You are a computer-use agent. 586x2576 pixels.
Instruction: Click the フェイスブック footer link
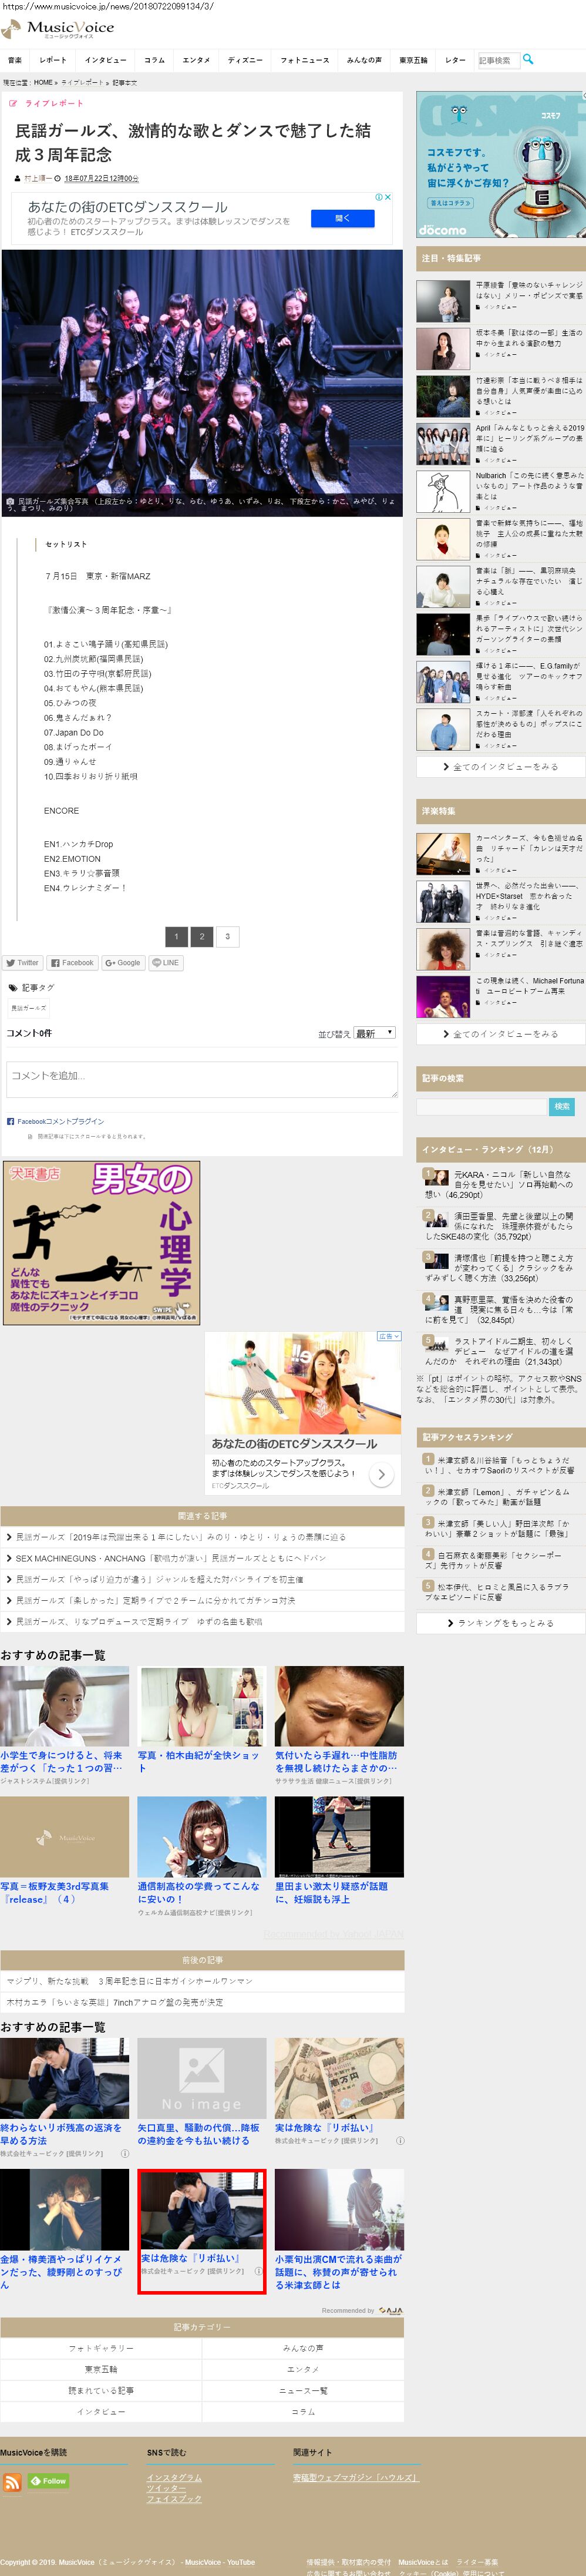tap(174, 2499)
